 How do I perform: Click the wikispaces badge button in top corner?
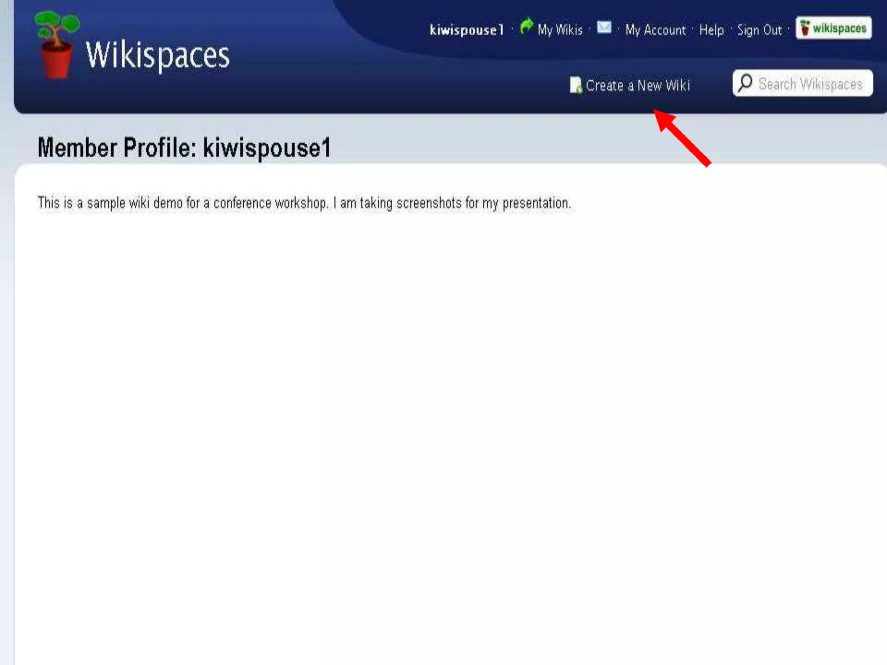[833, 28]
